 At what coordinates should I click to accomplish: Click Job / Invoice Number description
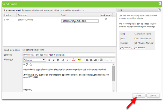(x=144, y=43)
